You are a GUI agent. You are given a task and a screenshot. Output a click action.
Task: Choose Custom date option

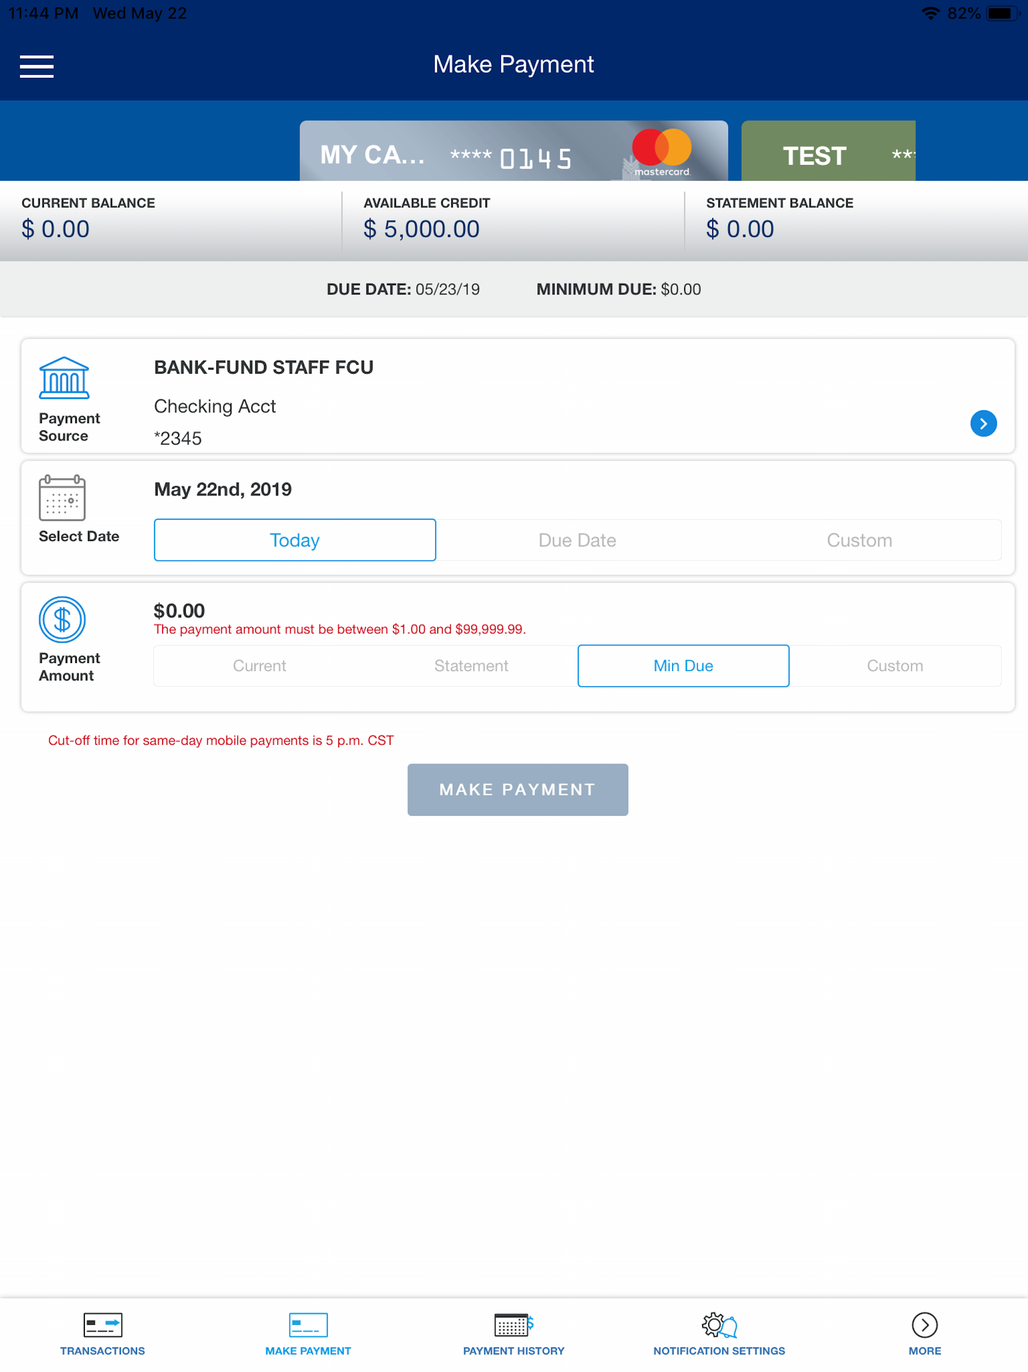pos(859,540)
